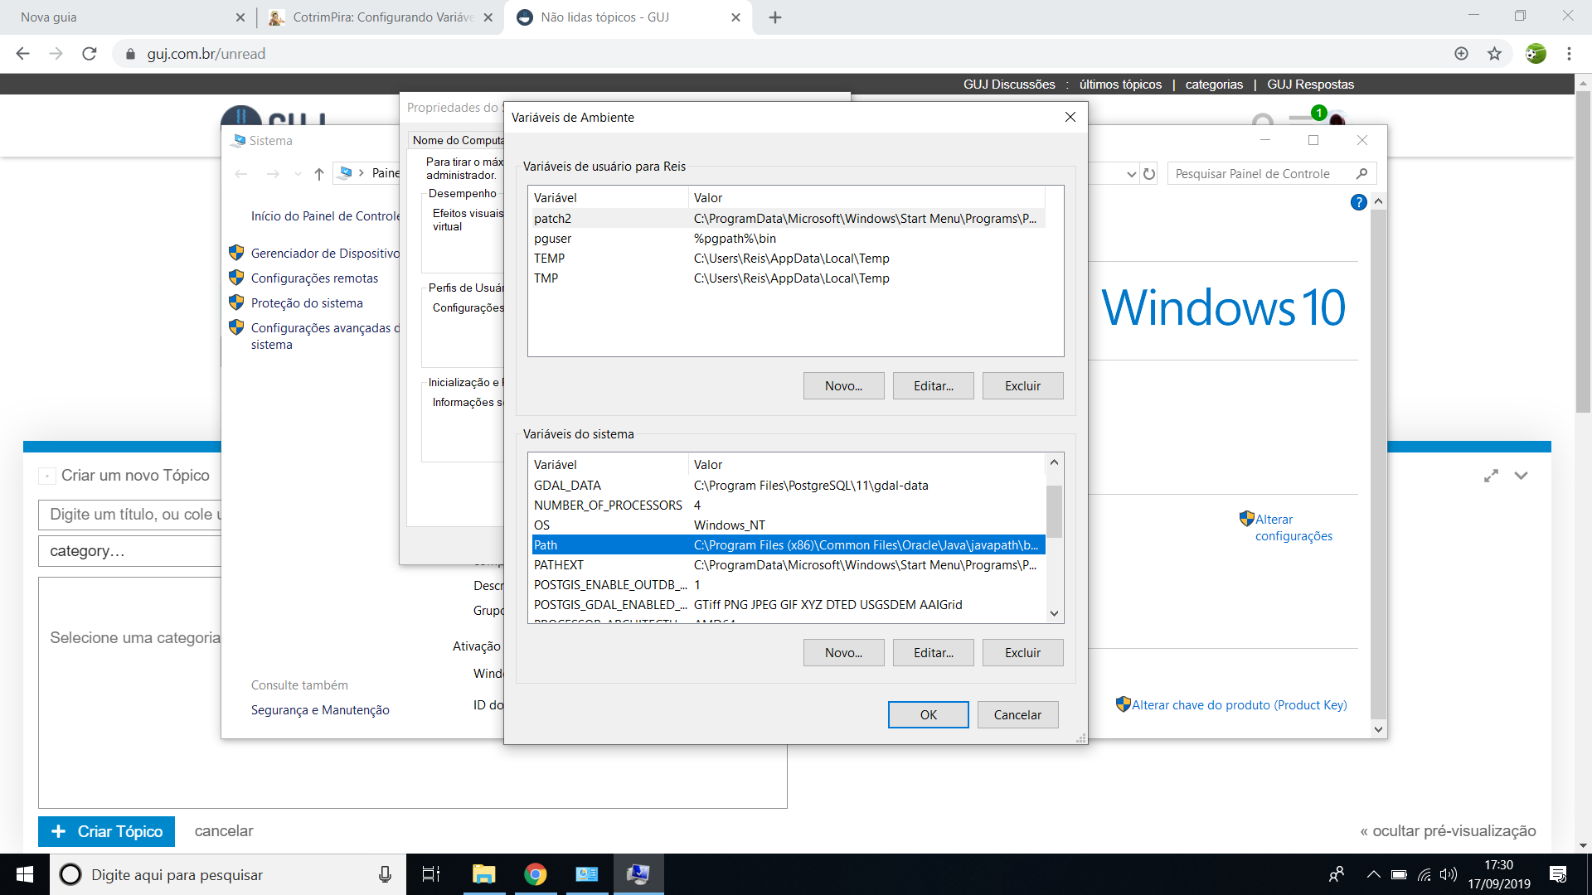The height and width of the screenshot is (895, 1592).
Task: Open Chrome from taskbar
Action: tap(535, 874)
